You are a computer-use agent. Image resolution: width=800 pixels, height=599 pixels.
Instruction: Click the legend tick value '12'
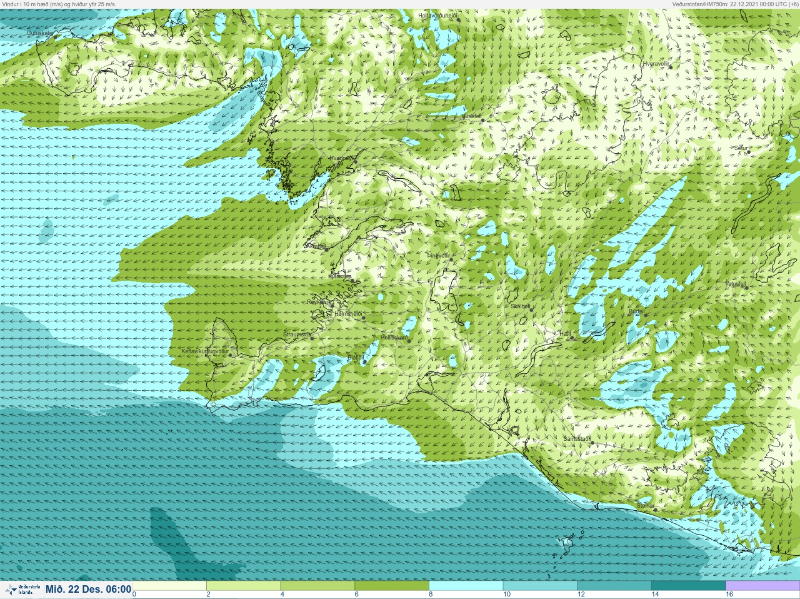pos(581,594)
